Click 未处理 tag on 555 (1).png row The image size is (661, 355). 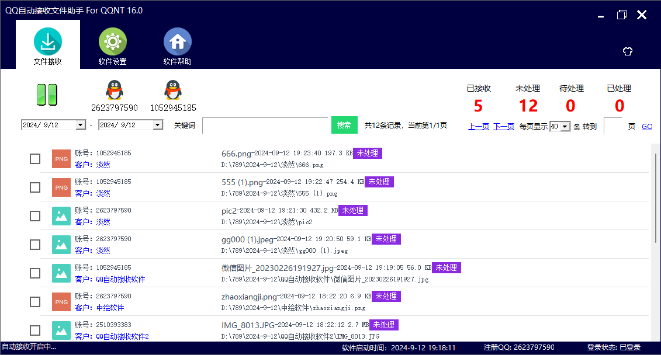coord(379,182)
